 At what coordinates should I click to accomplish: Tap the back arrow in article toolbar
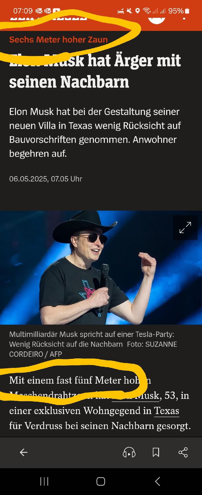point(24,452)
